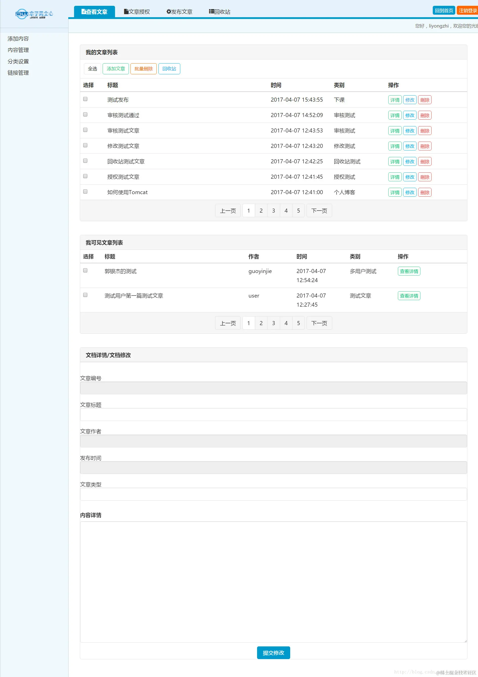Tick the checkbox for 审核测试通过

(85, 115)
